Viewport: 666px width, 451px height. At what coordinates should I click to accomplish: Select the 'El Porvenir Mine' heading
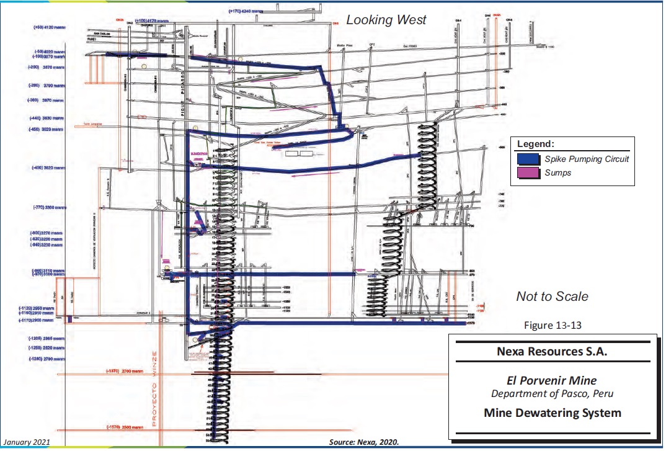point(552,382)
